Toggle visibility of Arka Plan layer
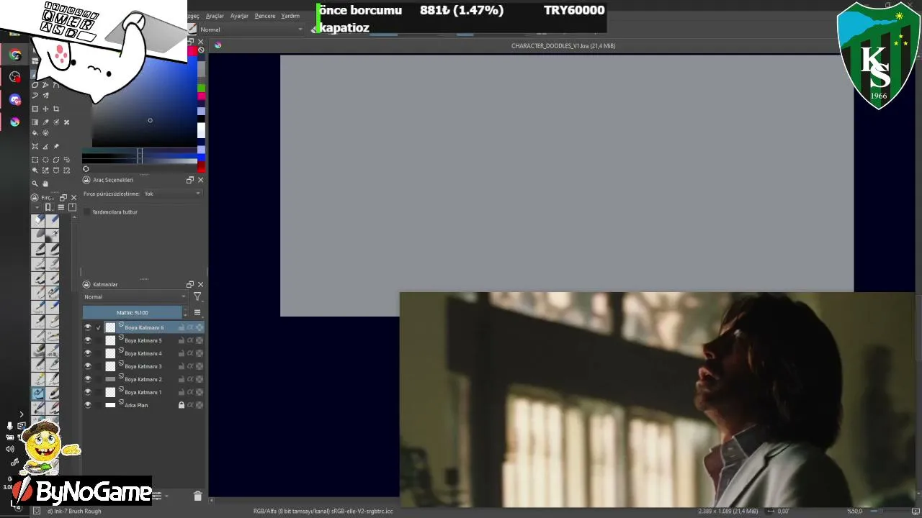The width and height of the screenshot is (922, 518). coord(88,405)
